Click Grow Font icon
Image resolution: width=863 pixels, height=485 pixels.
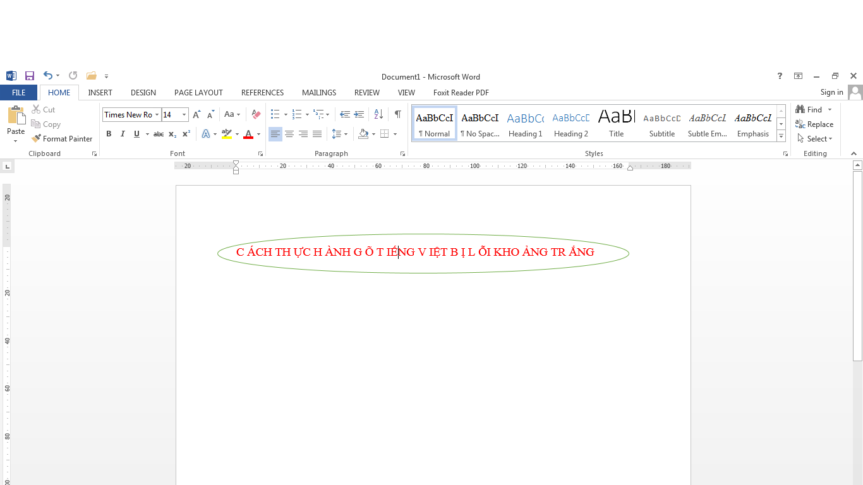[196, 114]
